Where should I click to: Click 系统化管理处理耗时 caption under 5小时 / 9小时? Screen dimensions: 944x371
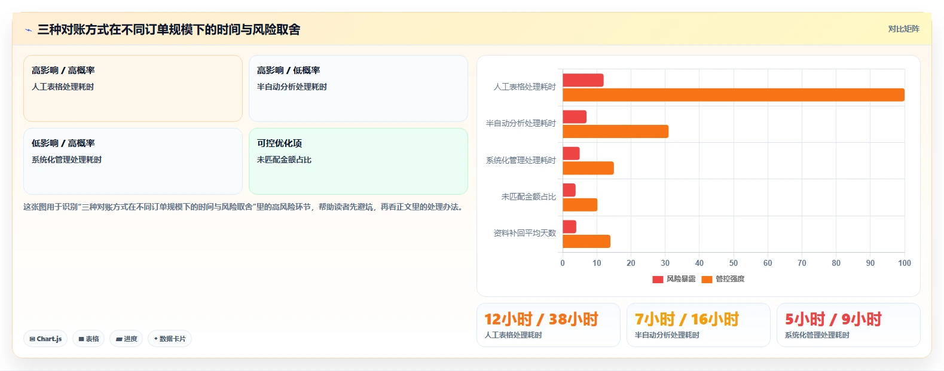pyautogui.click(x=817, y=335)
